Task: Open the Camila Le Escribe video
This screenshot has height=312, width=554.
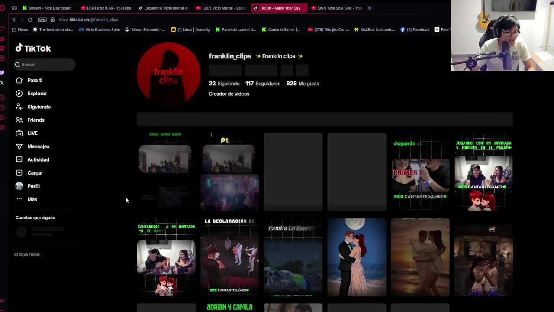Action: click(x=293, y=257)
